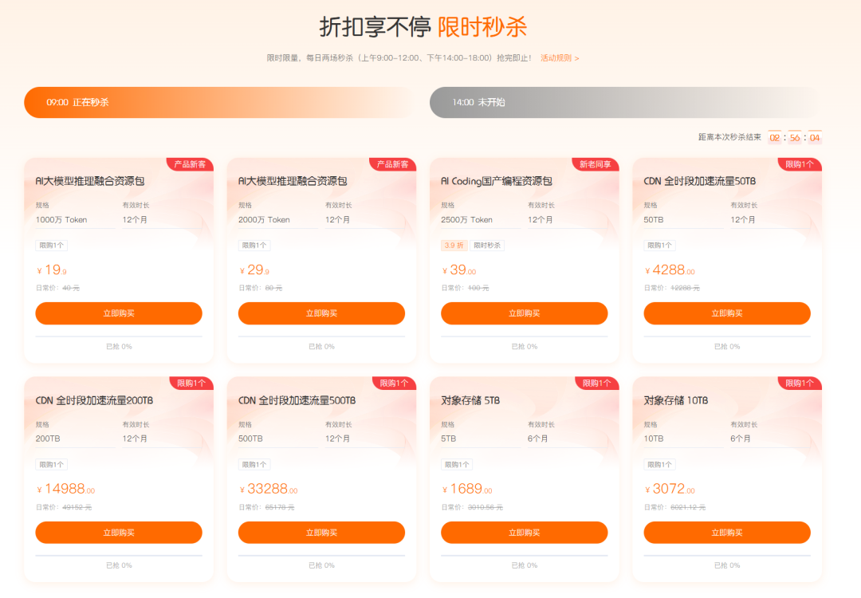Click 立即购买 for 对象存储 5TB

[524, 532]
